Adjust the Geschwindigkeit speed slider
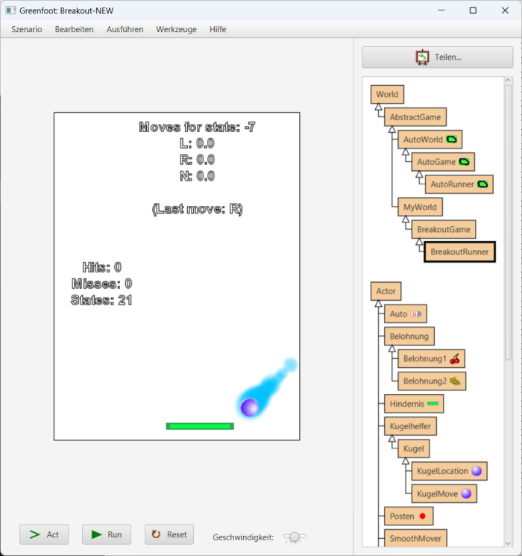522x556 pixels. (295, 537)
